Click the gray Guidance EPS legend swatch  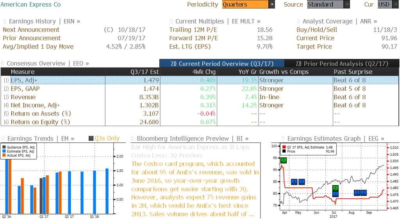[x=4, y=147]
